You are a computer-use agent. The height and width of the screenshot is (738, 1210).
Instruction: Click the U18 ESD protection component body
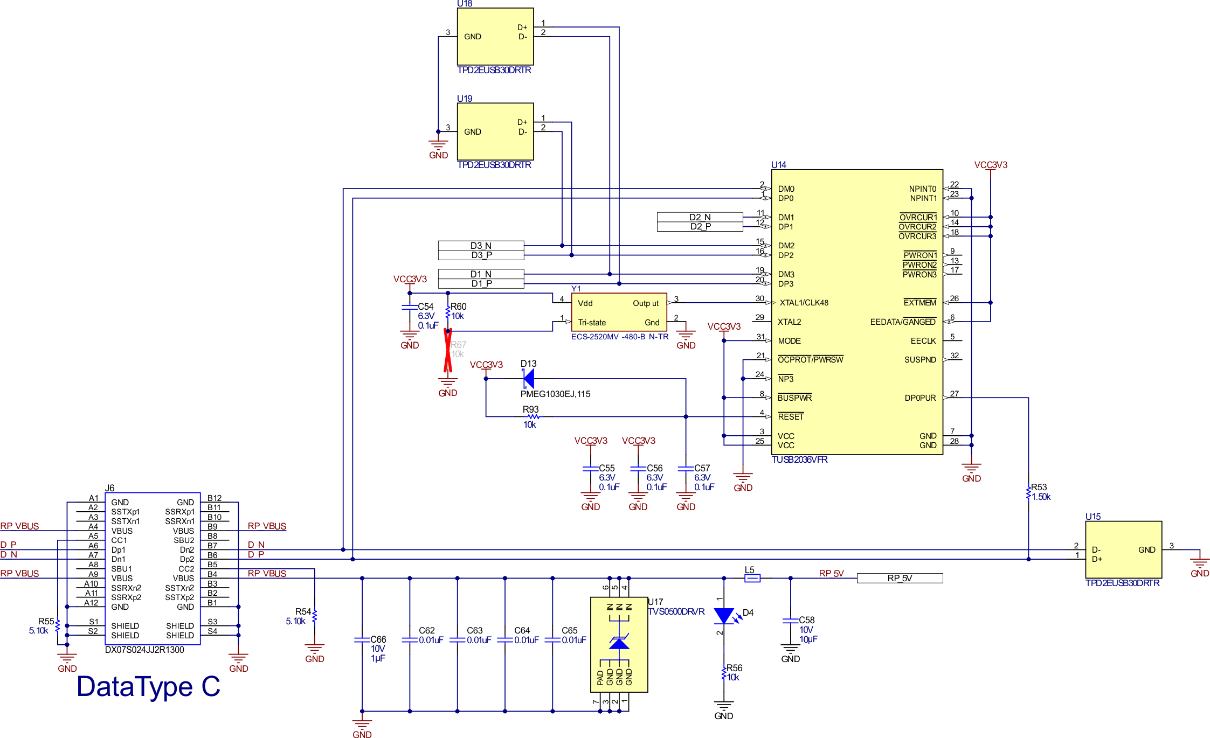495,37
